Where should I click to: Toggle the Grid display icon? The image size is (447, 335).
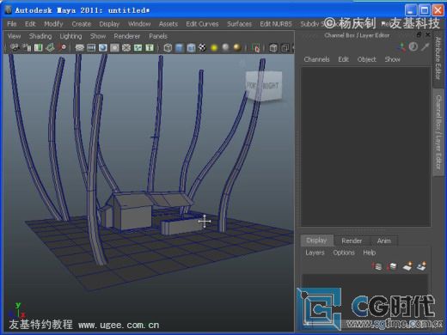click(x=79, y=47)
